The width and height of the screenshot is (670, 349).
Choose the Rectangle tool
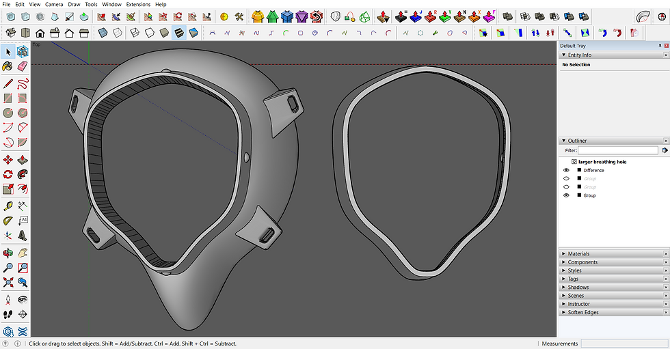[x=8, y=98]
